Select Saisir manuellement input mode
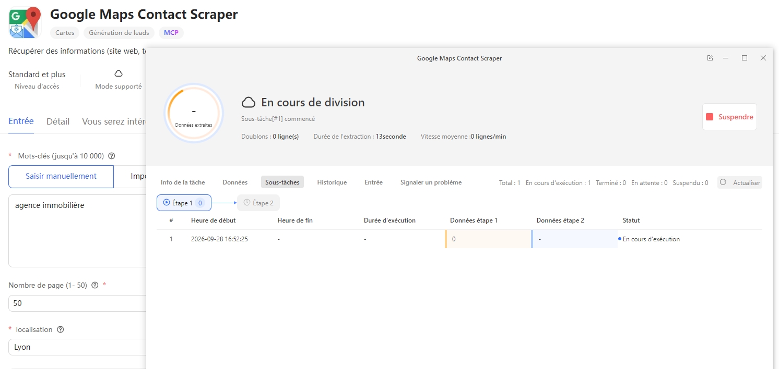 pos(61,176)
